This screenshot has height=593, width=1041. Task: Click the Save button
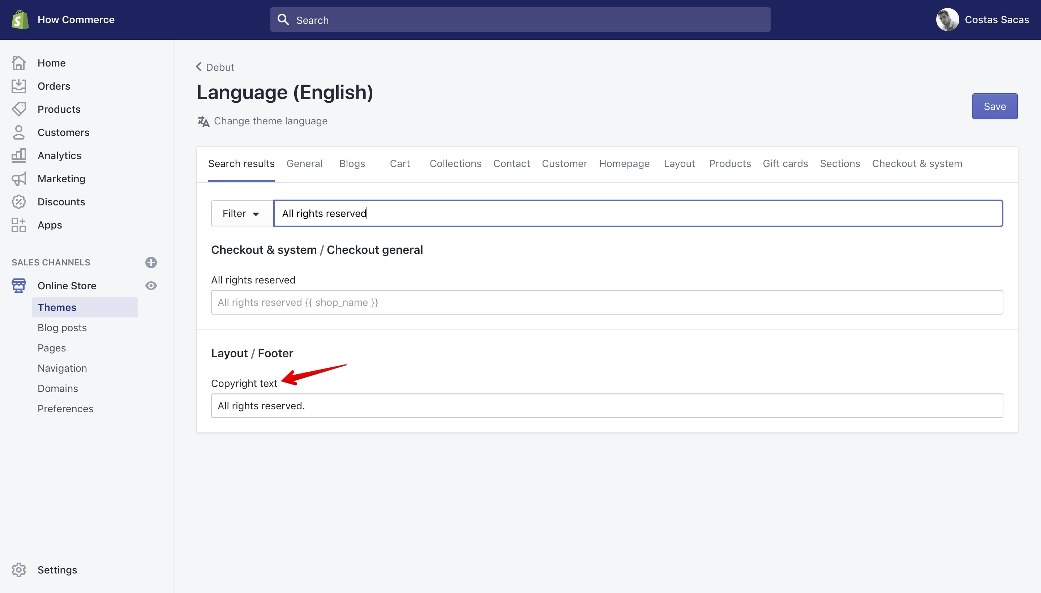[995, 106]
